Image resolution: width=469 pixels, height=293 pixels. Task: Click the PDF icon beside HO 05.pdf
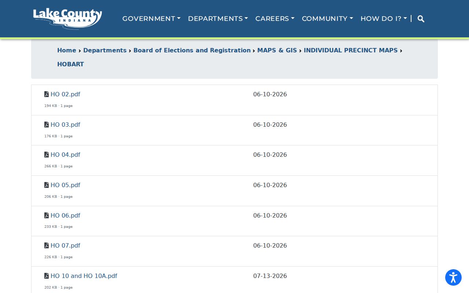click(47, 185)
